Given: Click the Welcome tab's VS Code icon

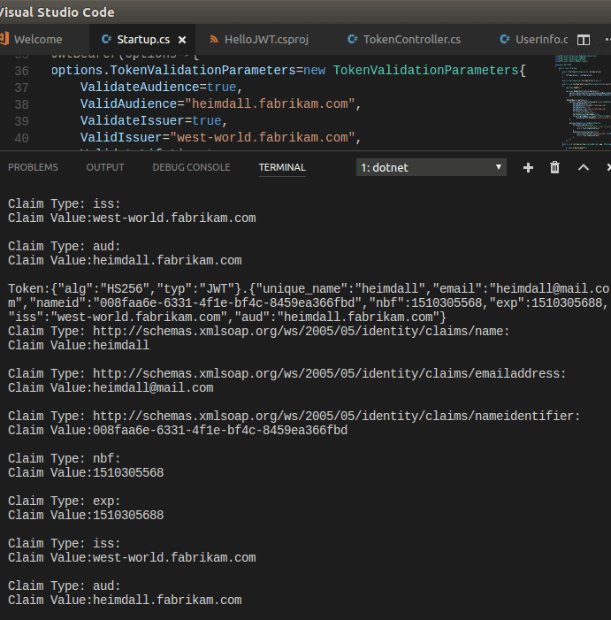Looking at the screenshot, I should 4,40.
